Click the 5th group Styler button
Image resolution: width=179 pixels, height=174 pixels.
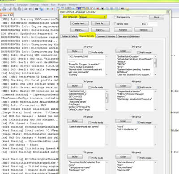(75, 121)
